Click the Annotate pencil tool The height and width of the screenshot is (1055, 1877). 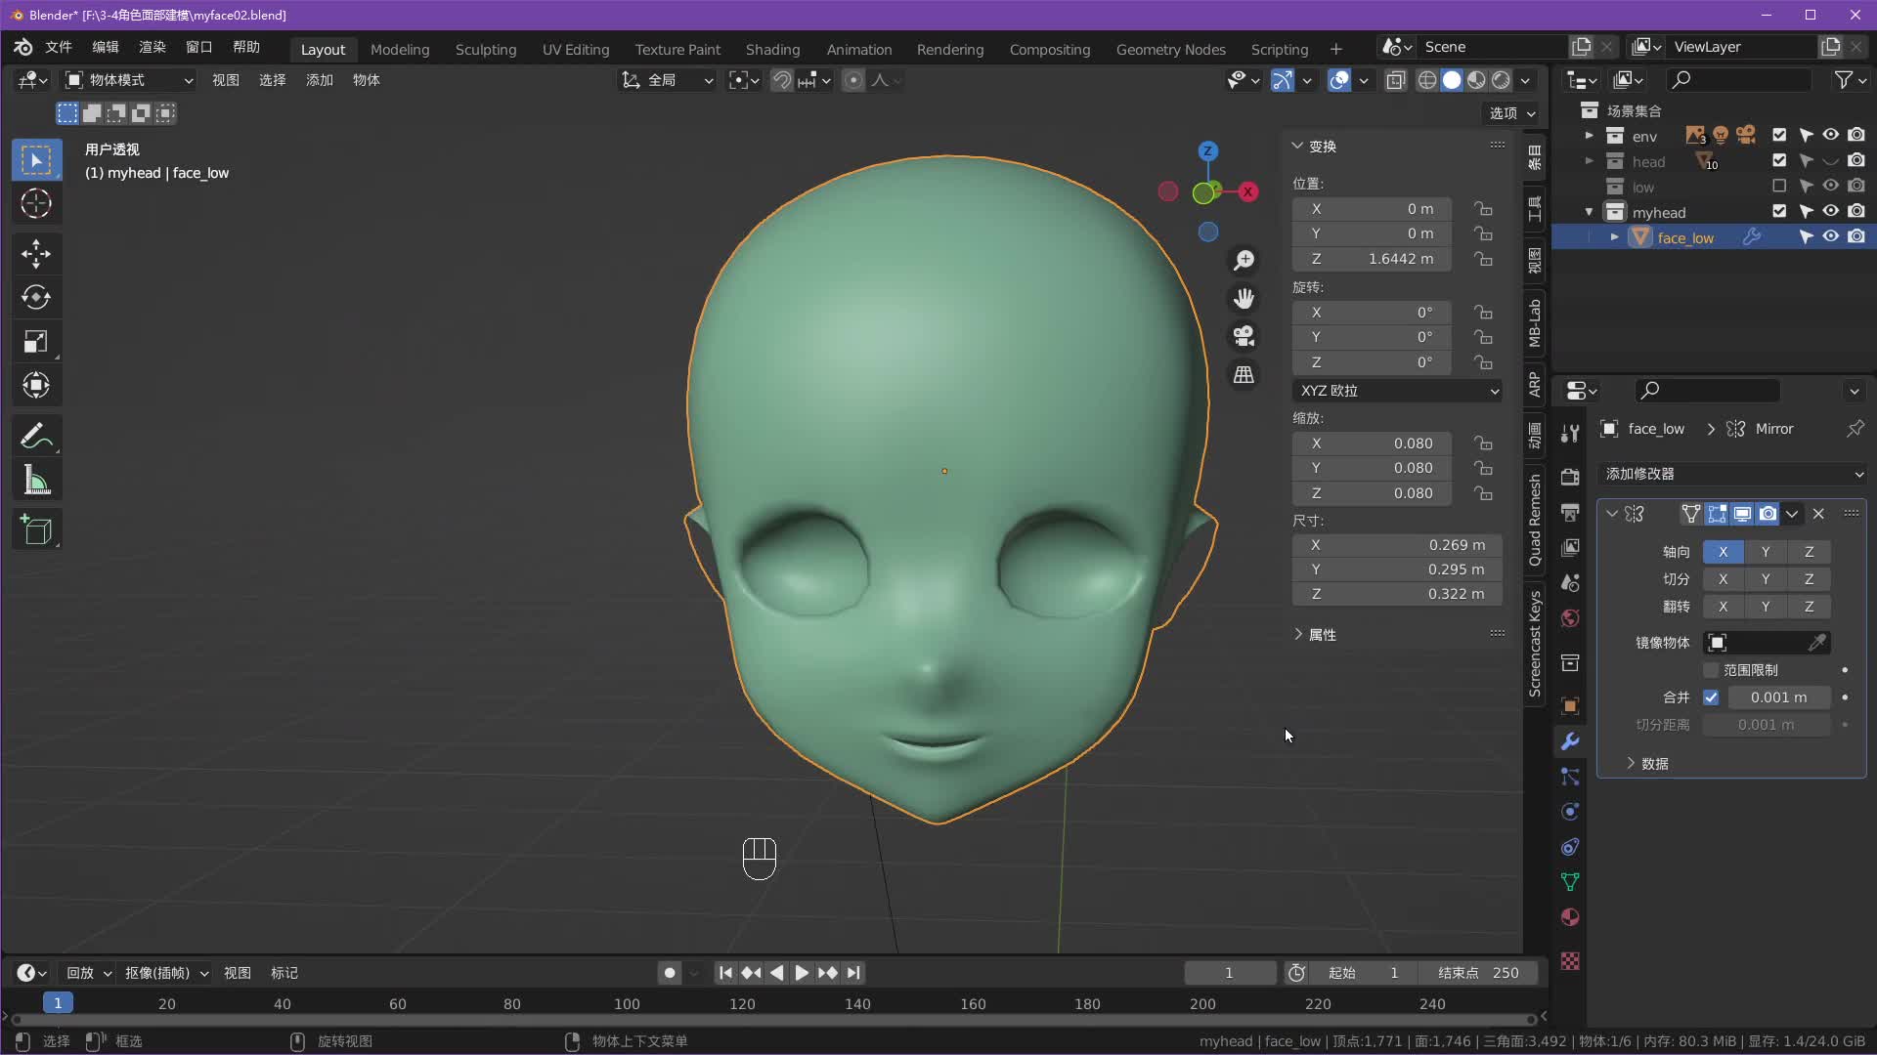click(36, 436)
